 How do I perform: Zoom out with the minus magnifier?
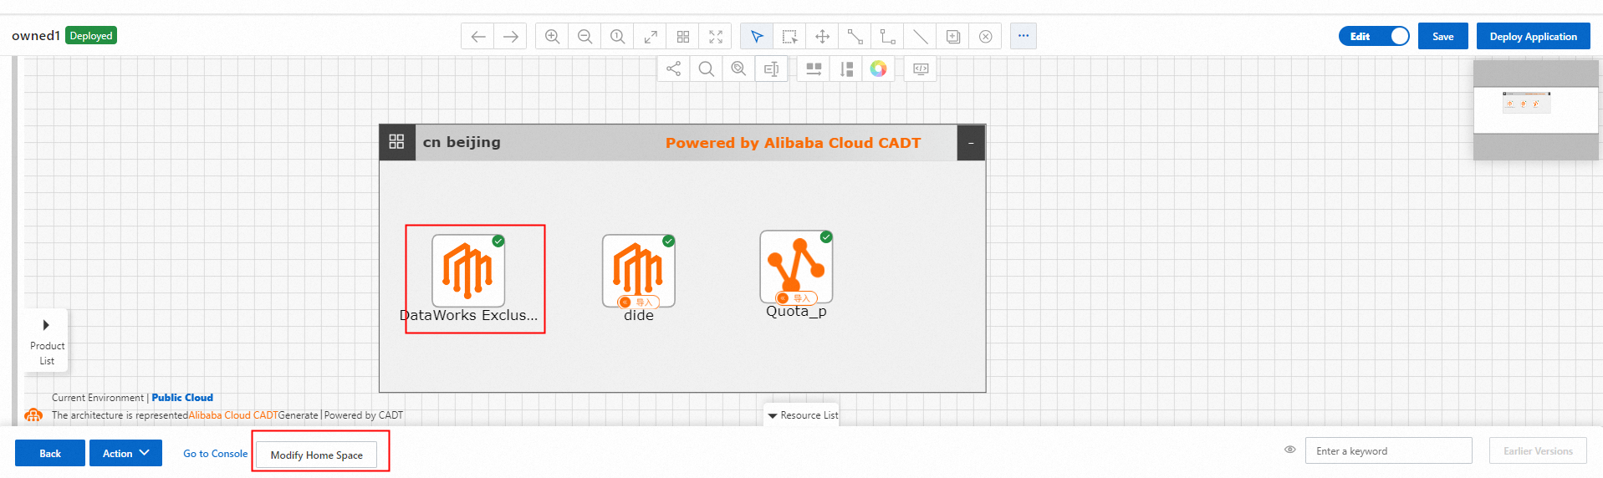click(585, 37)
